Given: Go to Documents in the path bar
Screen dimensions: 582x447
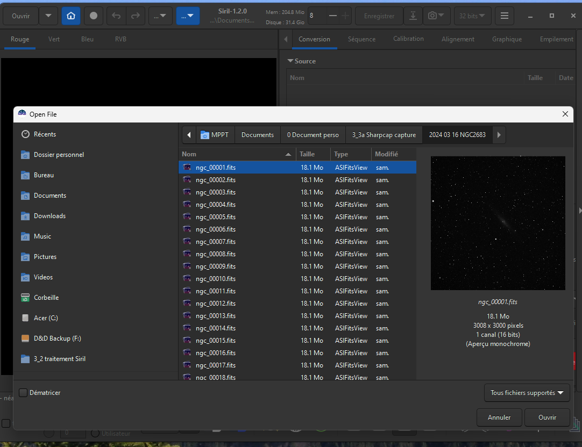Looking at the screenshot, I should click(258, 135).
